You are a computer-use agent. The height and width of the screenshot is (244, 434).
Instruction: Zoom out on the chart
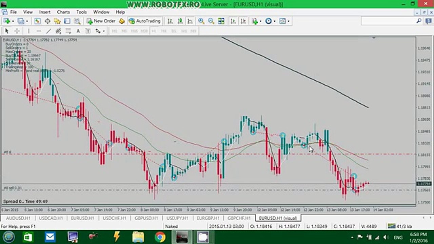[x=211, y=21]
